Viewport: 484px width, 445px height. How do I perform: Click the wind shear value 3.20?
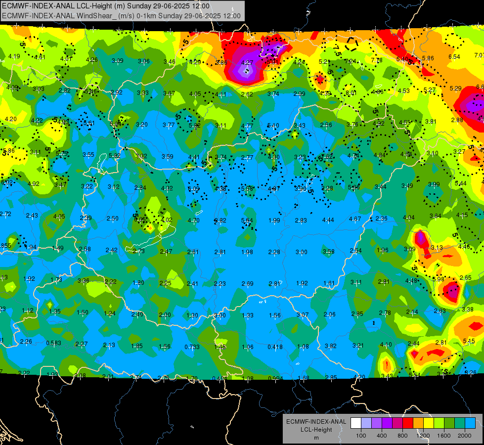point(142,125)
